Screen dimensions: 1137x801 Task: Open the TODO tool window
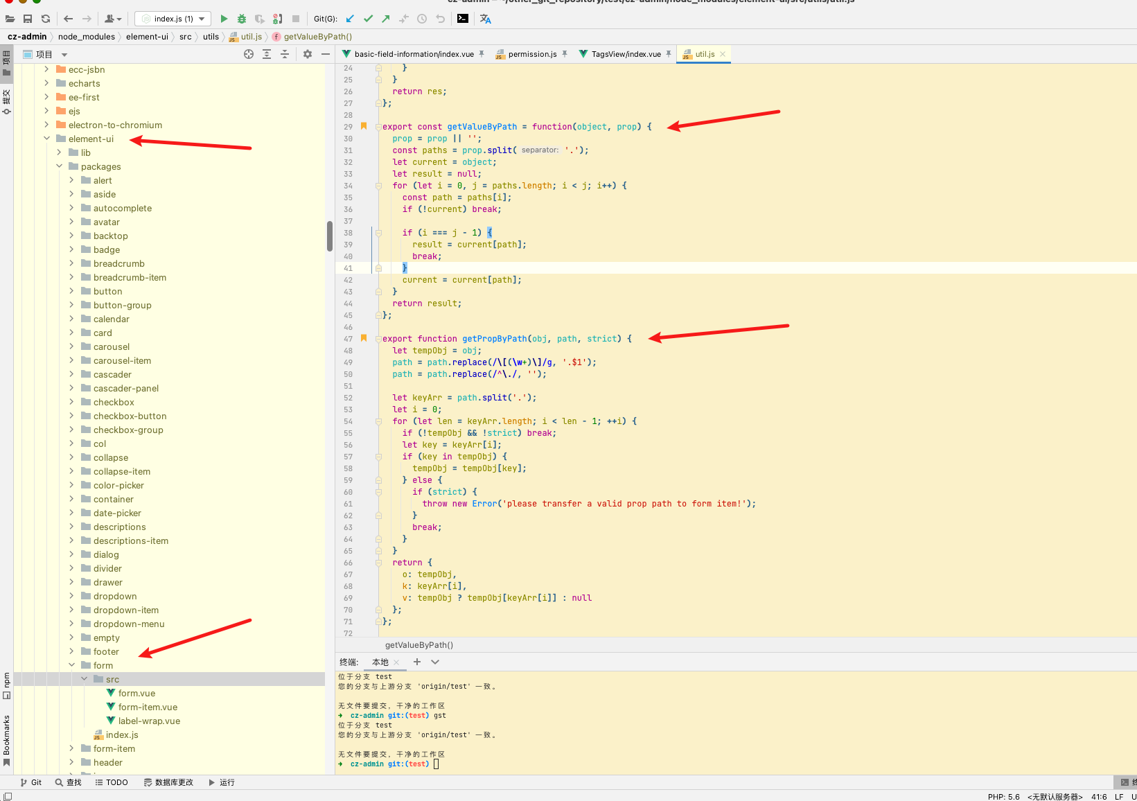112,782
